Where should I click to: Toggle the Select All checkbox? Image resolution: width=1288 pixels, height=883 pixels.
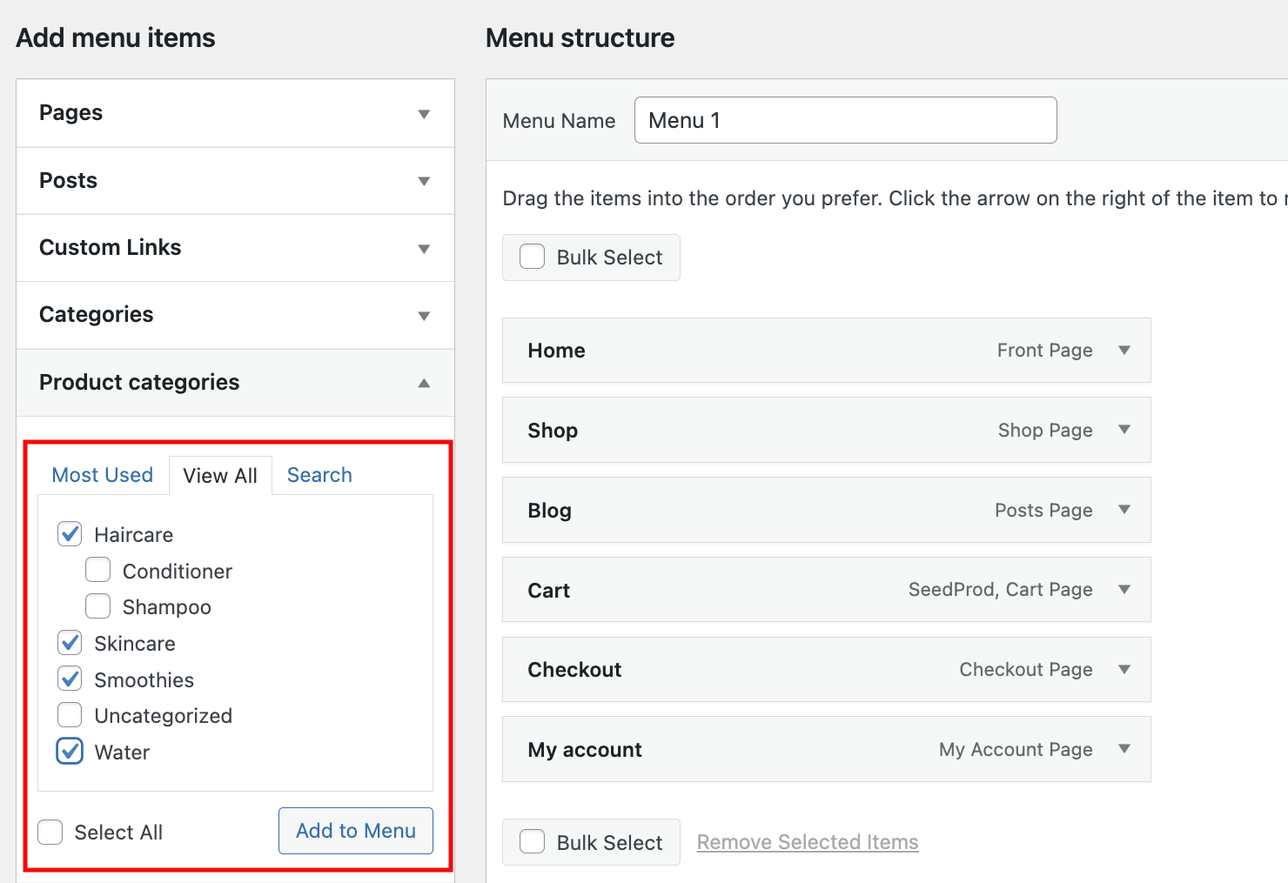coord(50,832)
